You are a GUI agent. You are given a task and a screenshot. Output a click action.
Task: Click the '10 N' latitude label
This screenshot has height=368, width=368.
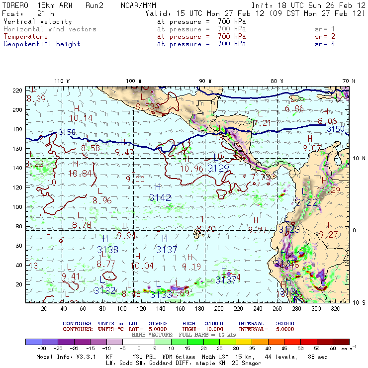pyautogui.click(x=359, y=159)
